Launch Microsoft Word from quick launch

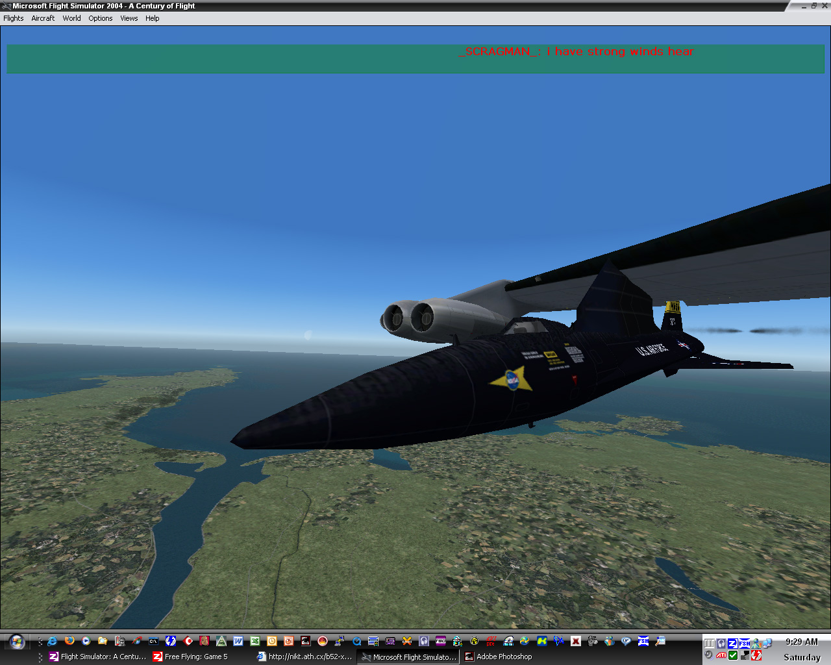coord(238,641)
